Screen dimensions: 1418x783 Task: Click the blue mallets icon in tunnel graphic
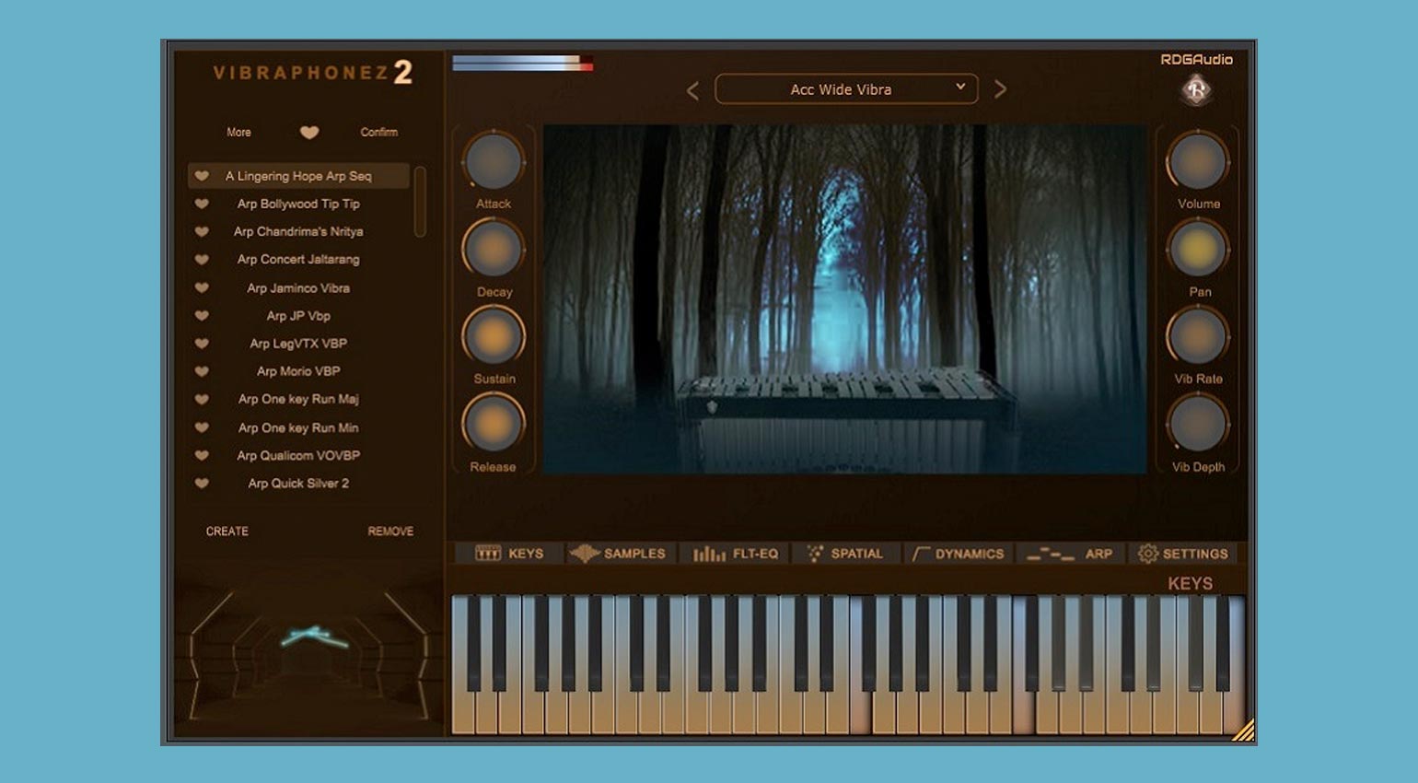[x=314, y=636]
